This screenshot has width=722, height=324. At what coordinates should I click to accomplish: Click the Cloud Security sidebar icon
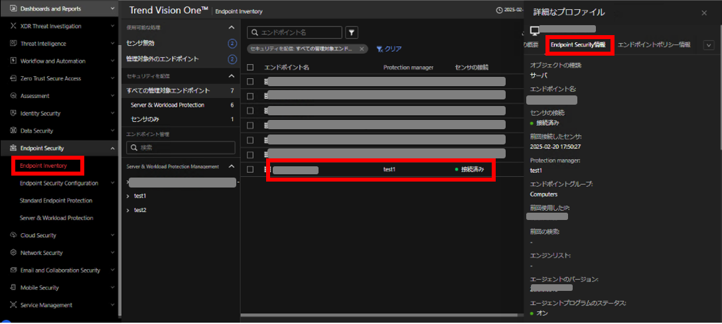14,235
